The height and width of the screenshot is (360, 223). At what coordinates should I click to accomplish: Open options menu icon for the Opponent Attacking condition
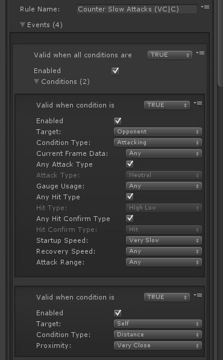198,103
